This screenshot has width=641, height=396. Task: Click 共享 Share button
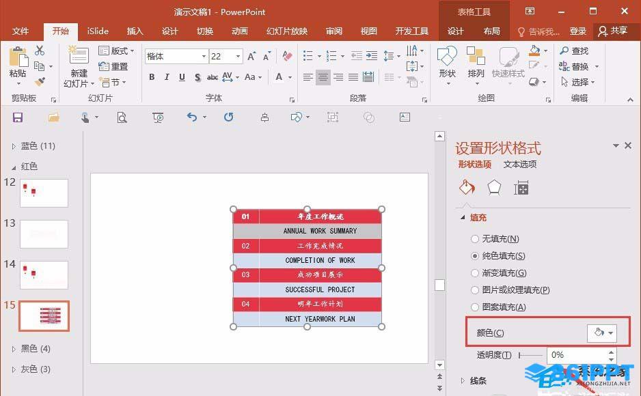(613, 31)
